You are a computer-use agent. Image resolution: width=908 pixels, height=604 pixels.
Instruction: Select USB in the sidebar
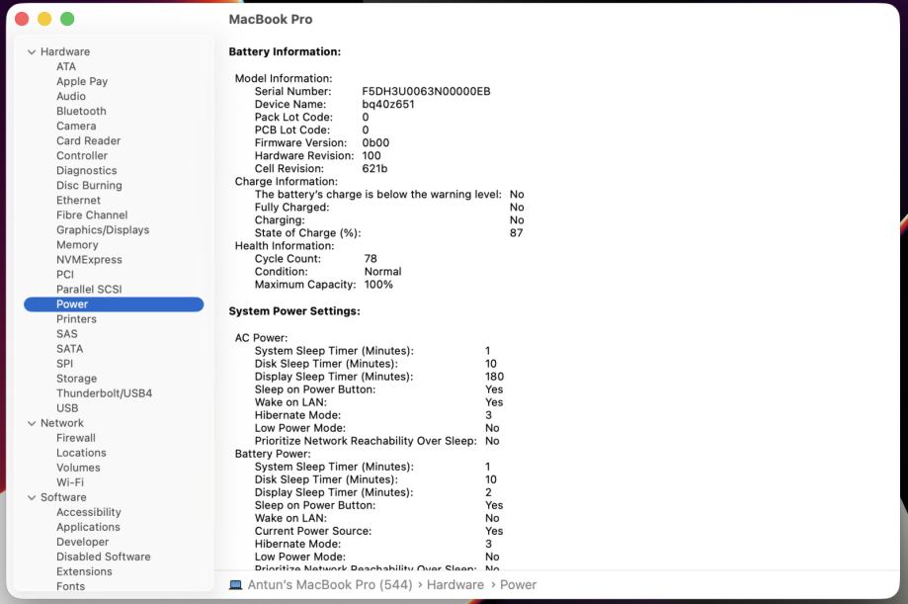(67, 408)
